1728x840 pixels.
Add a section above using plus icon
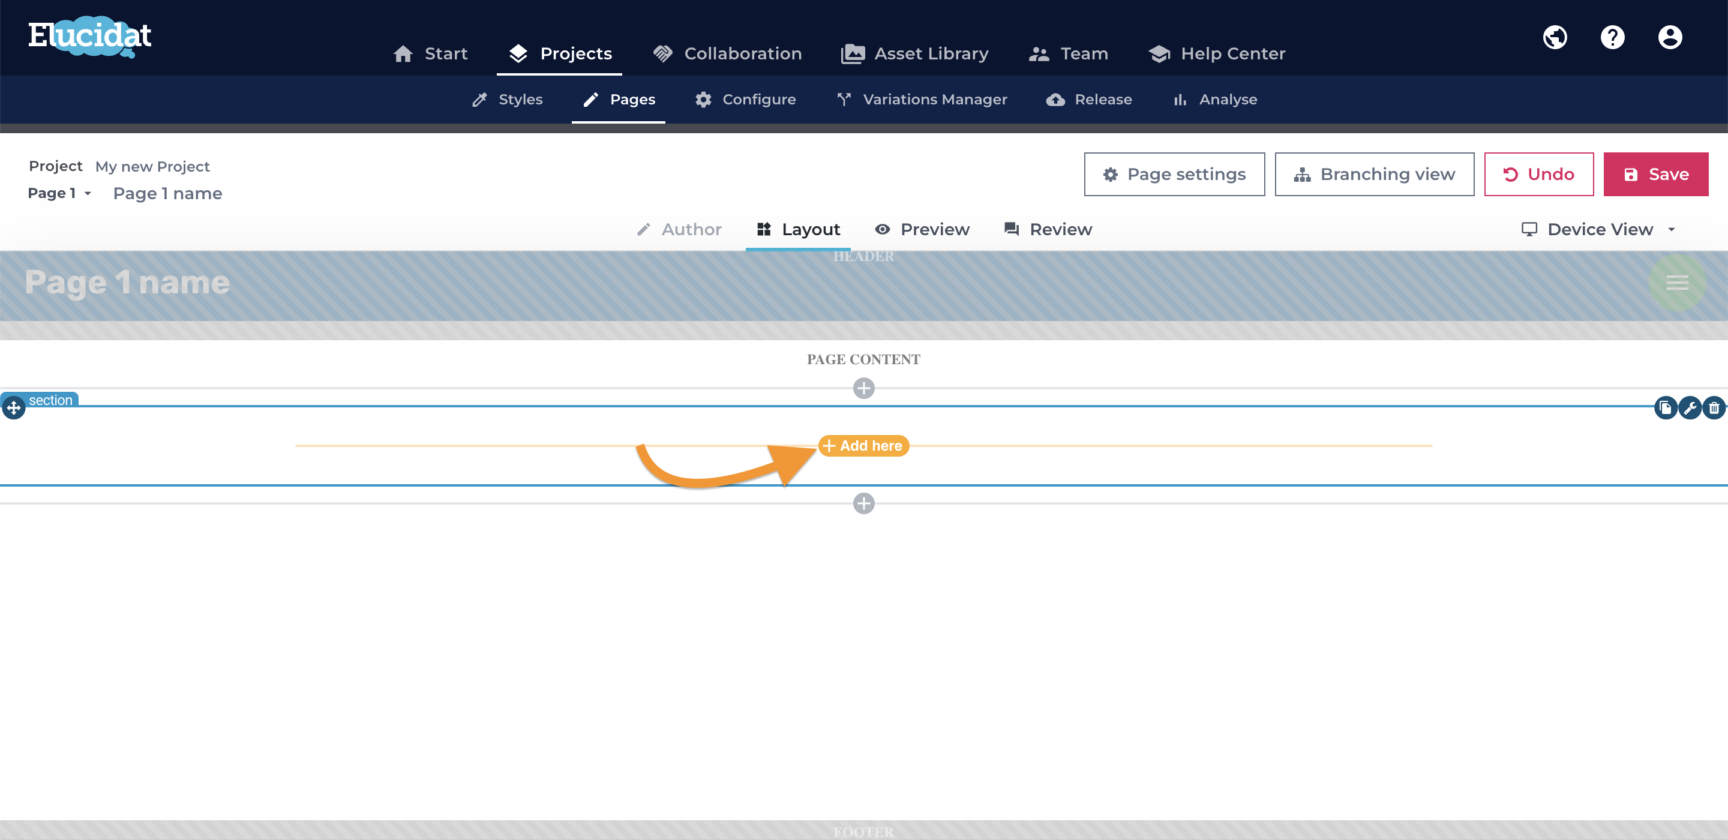tap(863, 388)
